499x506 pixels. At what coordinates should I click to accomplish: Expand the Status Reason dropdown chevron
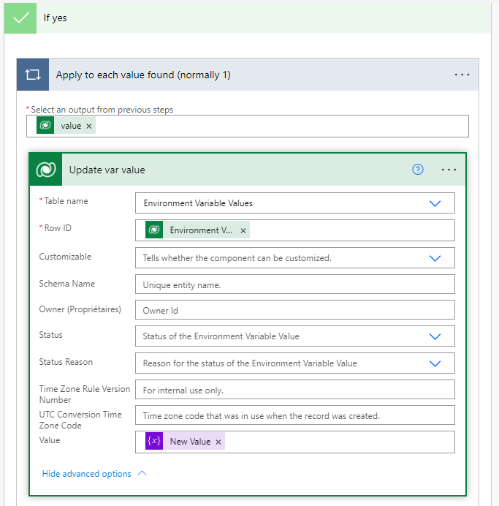(435, 363)
